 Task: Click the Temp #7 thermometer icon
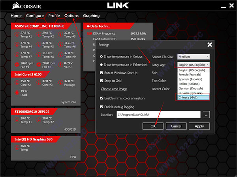point(17,55)
